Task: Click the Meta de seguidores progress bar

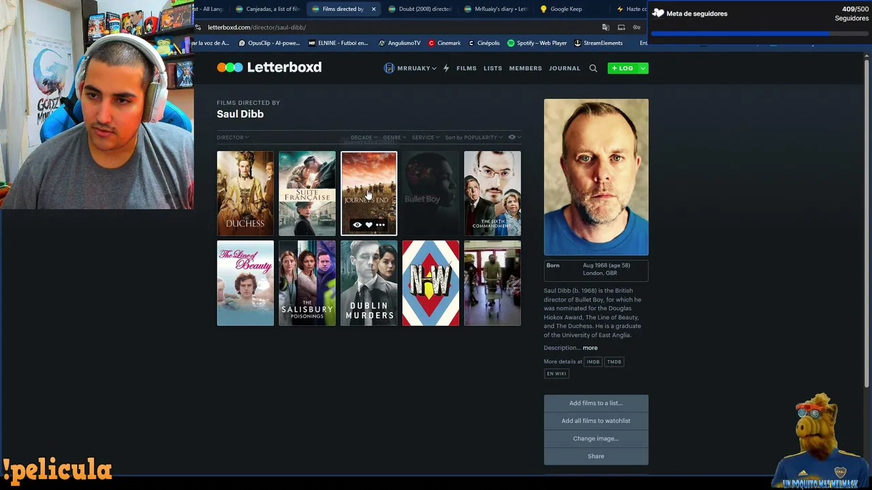Action: [x=760, y=33]
